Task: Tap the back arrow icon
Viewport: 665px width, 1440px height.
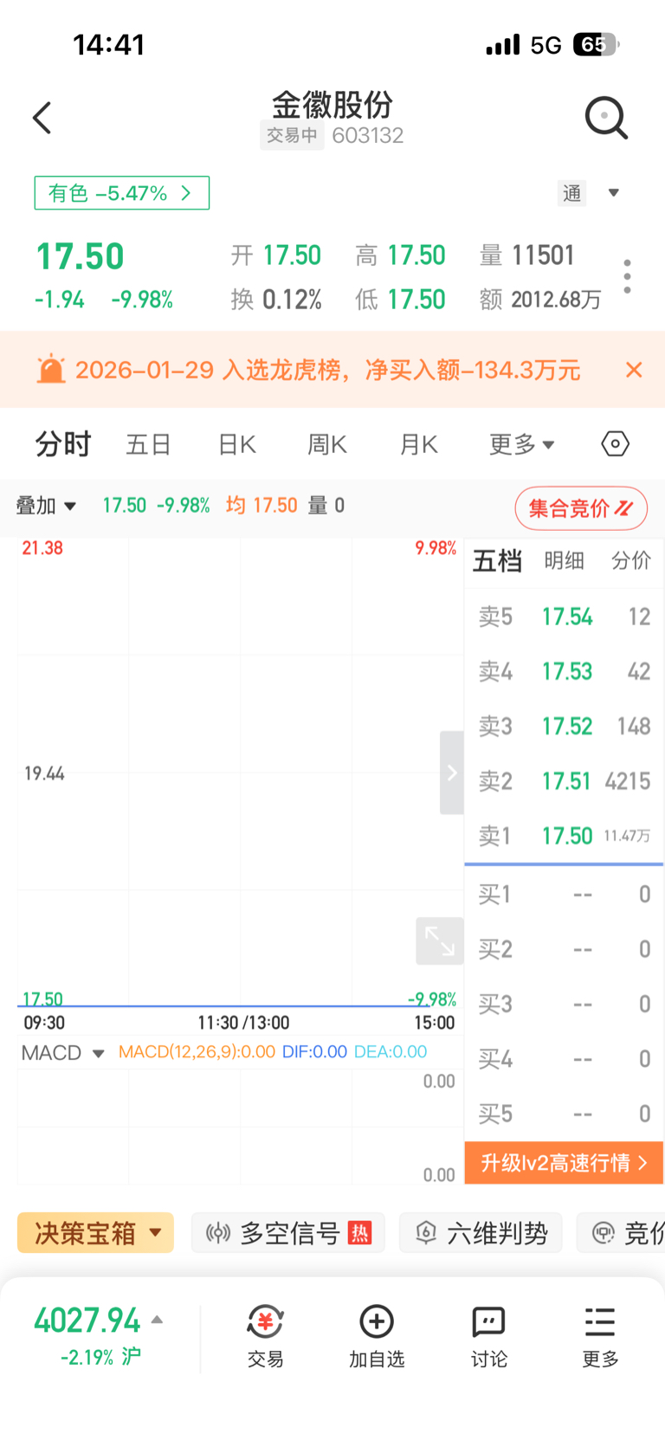Action: pos(42,119)
